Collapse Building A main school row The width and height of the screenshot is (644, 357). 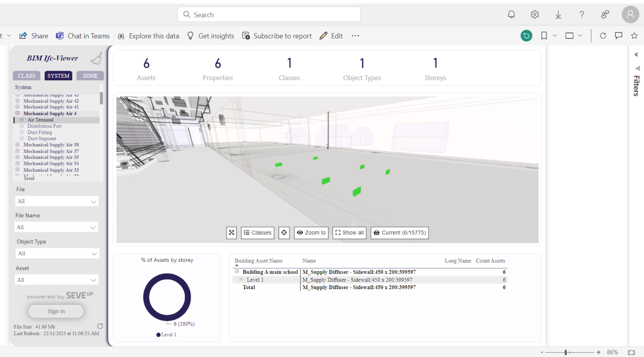pyautogui.click(x=237, y=271)
